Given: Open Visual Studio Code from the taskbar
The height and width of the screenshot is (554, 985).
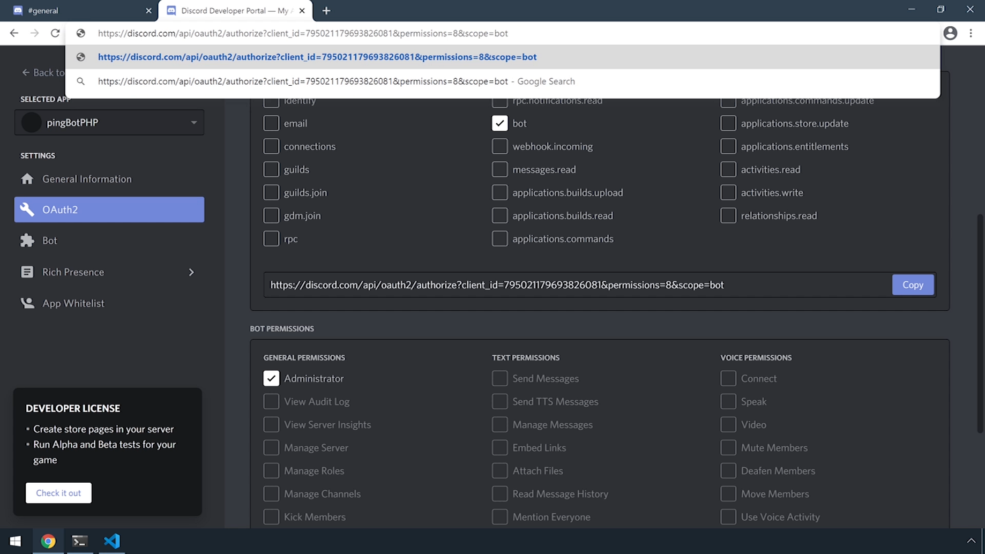Looking at the screenshot, I should [x=111, y=541].
